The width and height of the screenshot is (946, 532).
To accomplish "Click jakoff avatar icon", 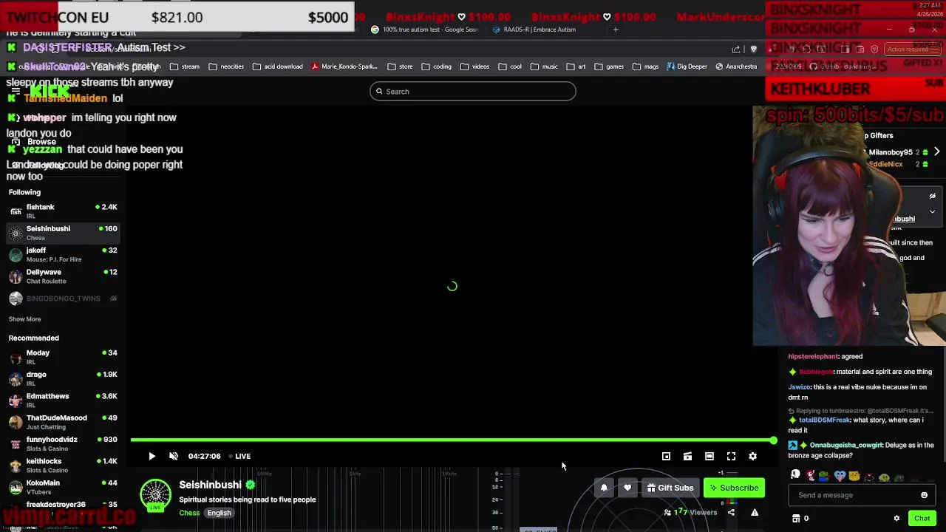I will [x=16, y=255].
